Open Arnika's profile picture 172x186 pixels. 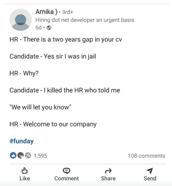[21, 20]
